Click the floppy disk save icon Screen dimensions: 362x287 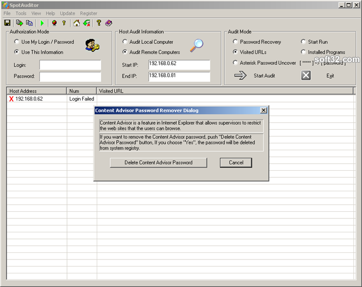(8, 23)
